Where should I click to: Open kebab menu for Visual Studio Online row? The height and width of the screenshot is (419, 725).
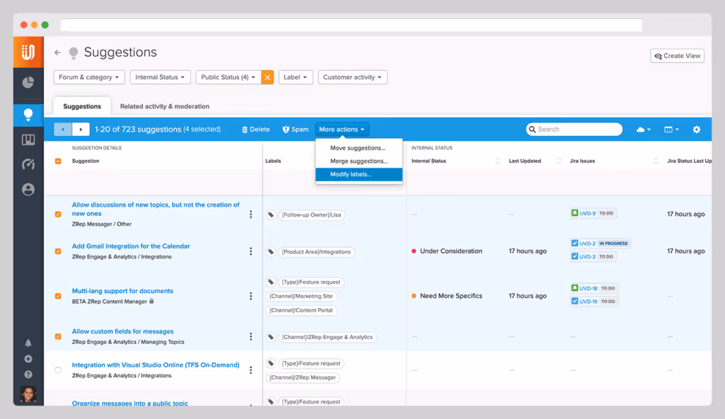251,370
